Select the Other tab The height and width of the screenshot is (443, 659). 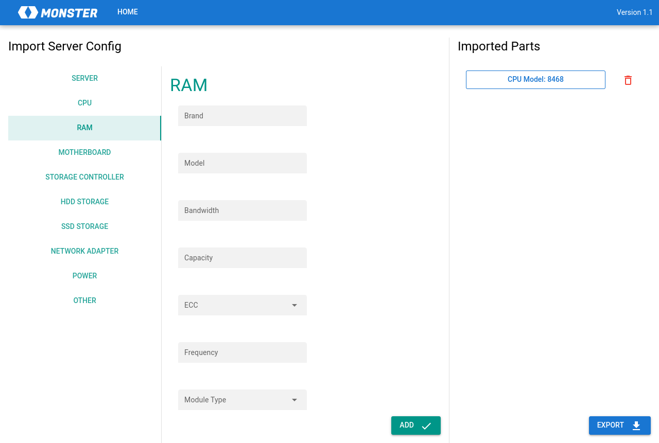click(x=84, y=300)
